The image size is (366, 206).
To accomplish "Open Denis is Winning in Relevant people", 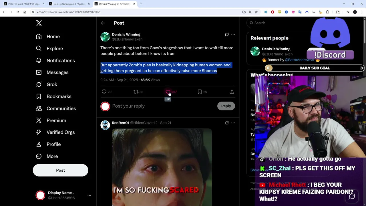I will (x=276, y=49).
